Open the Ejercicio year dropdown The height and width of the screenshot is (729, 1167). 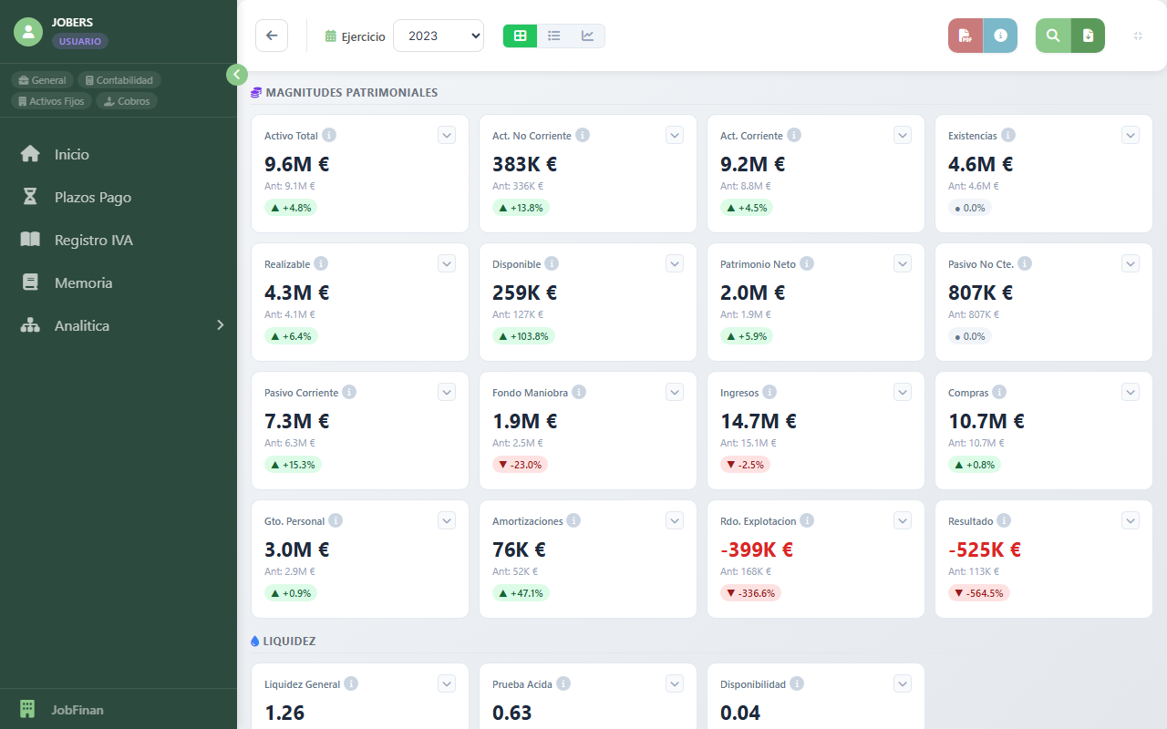439,36
